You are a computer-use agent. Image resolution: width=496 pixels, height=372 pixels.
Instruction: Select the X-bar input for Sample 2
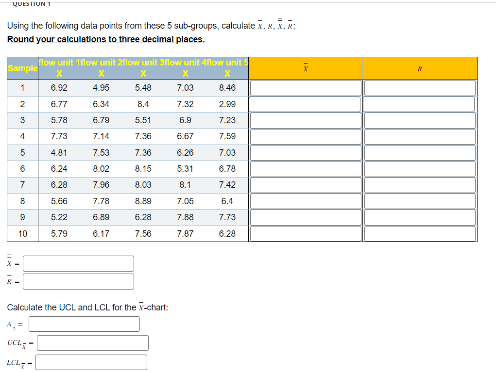click(305, 104)
